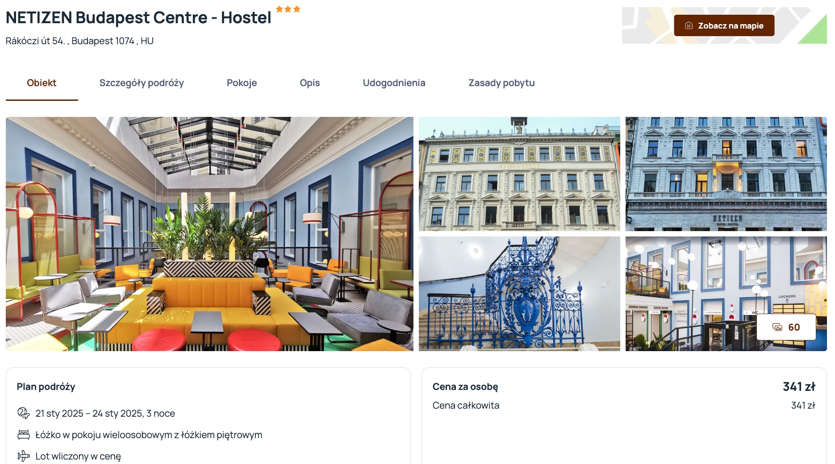Click the bed icon for room type
The height and width of the screenshot is (464, 835).
point(23,435)
